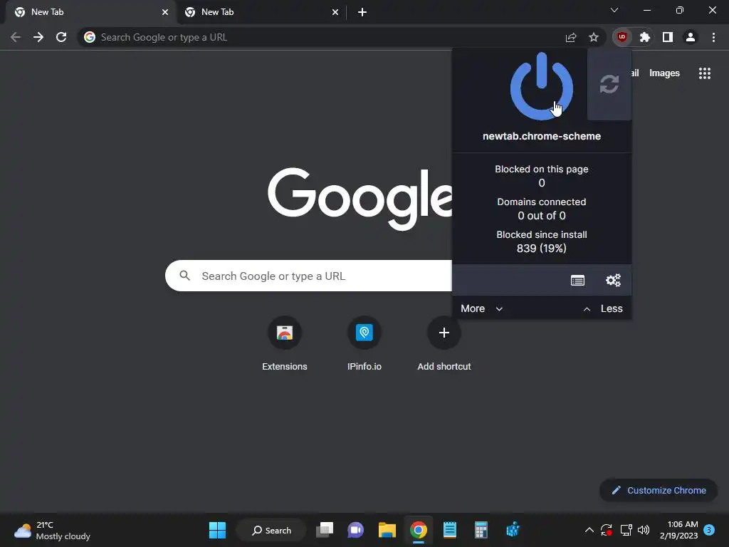Click the Customize Chrome button
729x547 pixels.
(x=659, y=490)
